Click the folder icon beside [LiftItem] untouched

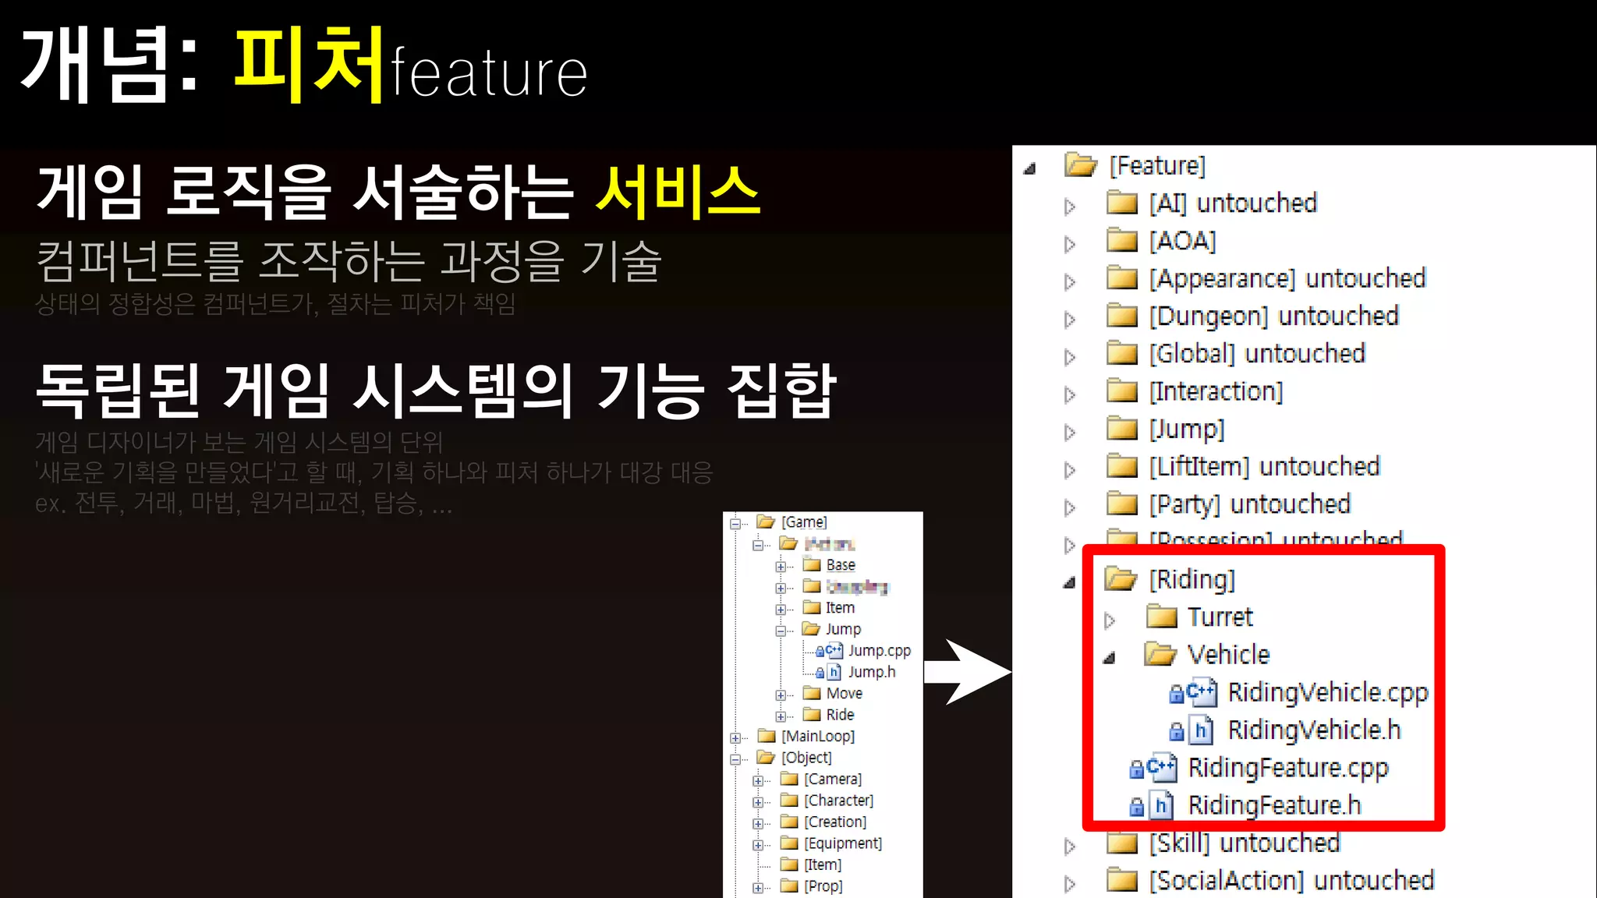coord(1122,466)
